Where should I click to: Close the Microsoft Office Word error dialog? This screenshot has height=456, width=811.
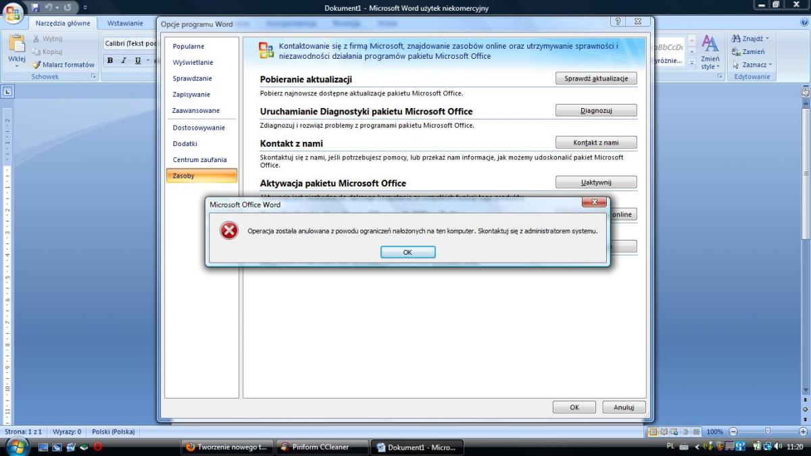tap(594, 203)
